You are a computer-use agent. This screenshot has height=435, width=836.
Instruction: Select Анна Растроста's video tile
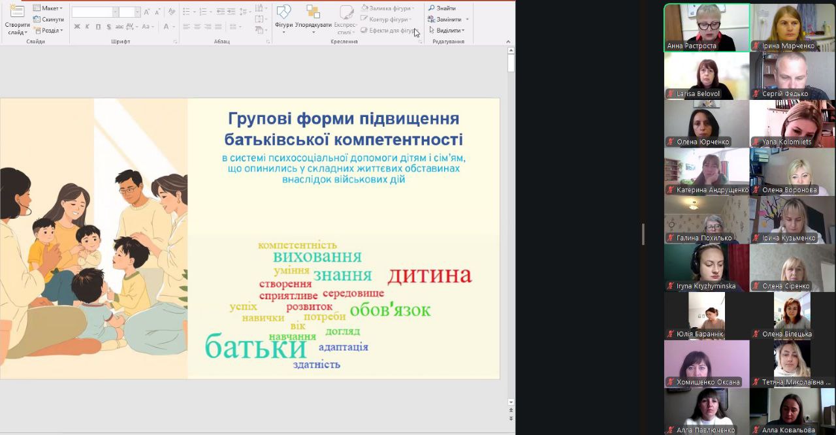(x=707, y=27)
